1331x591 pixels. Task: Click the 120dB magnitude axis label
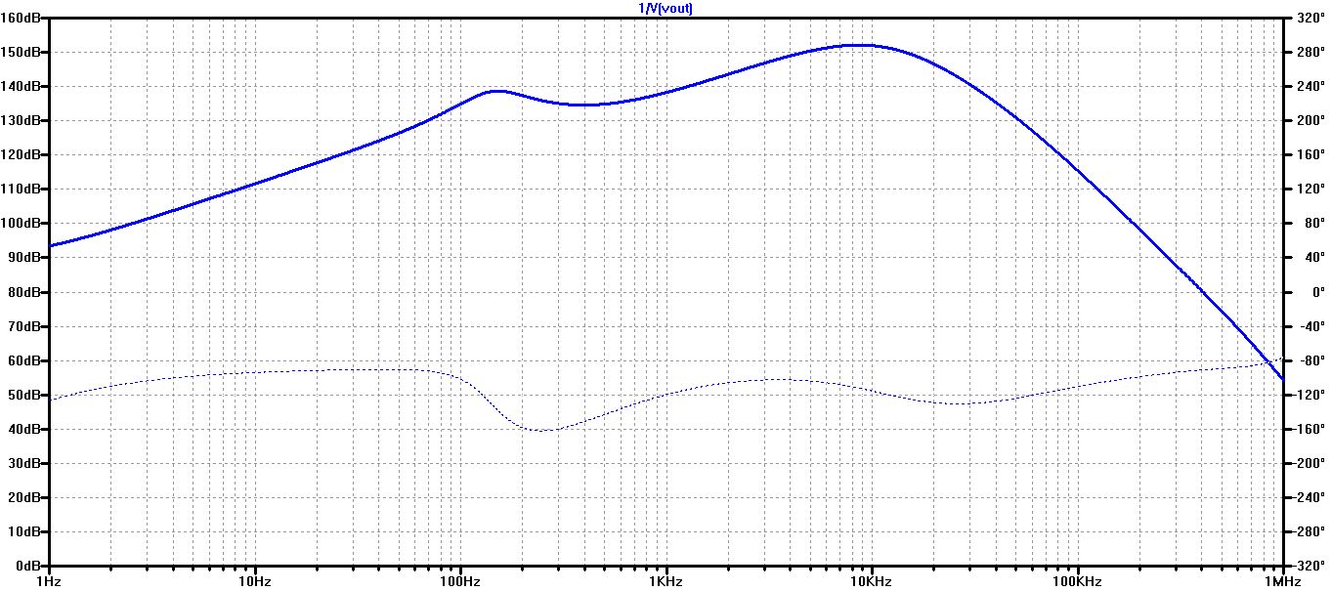21,154
